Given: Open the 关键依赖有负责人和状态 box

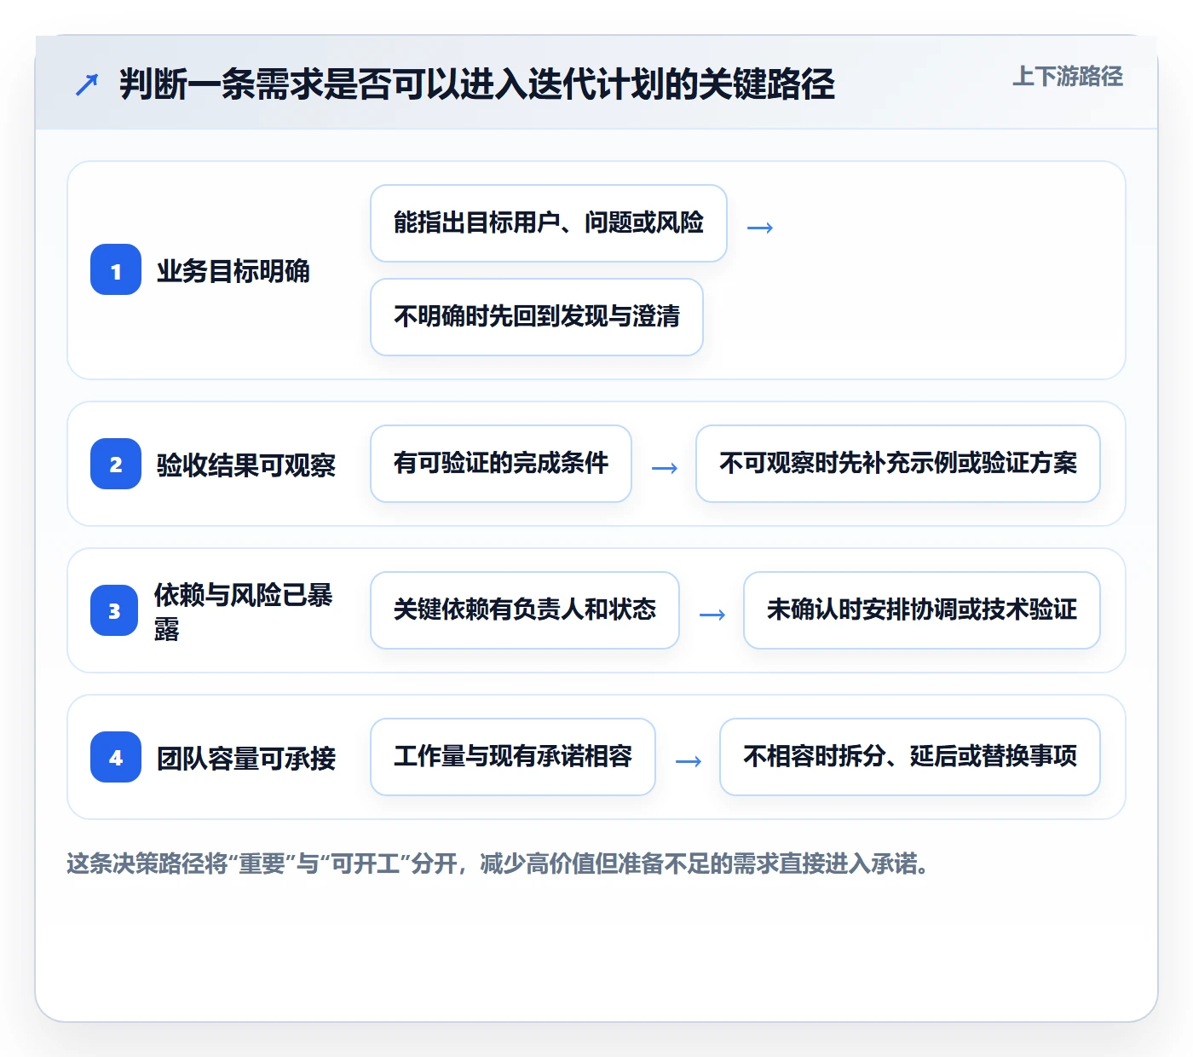Looking at the screenshot, I should [x=525, y=610].
